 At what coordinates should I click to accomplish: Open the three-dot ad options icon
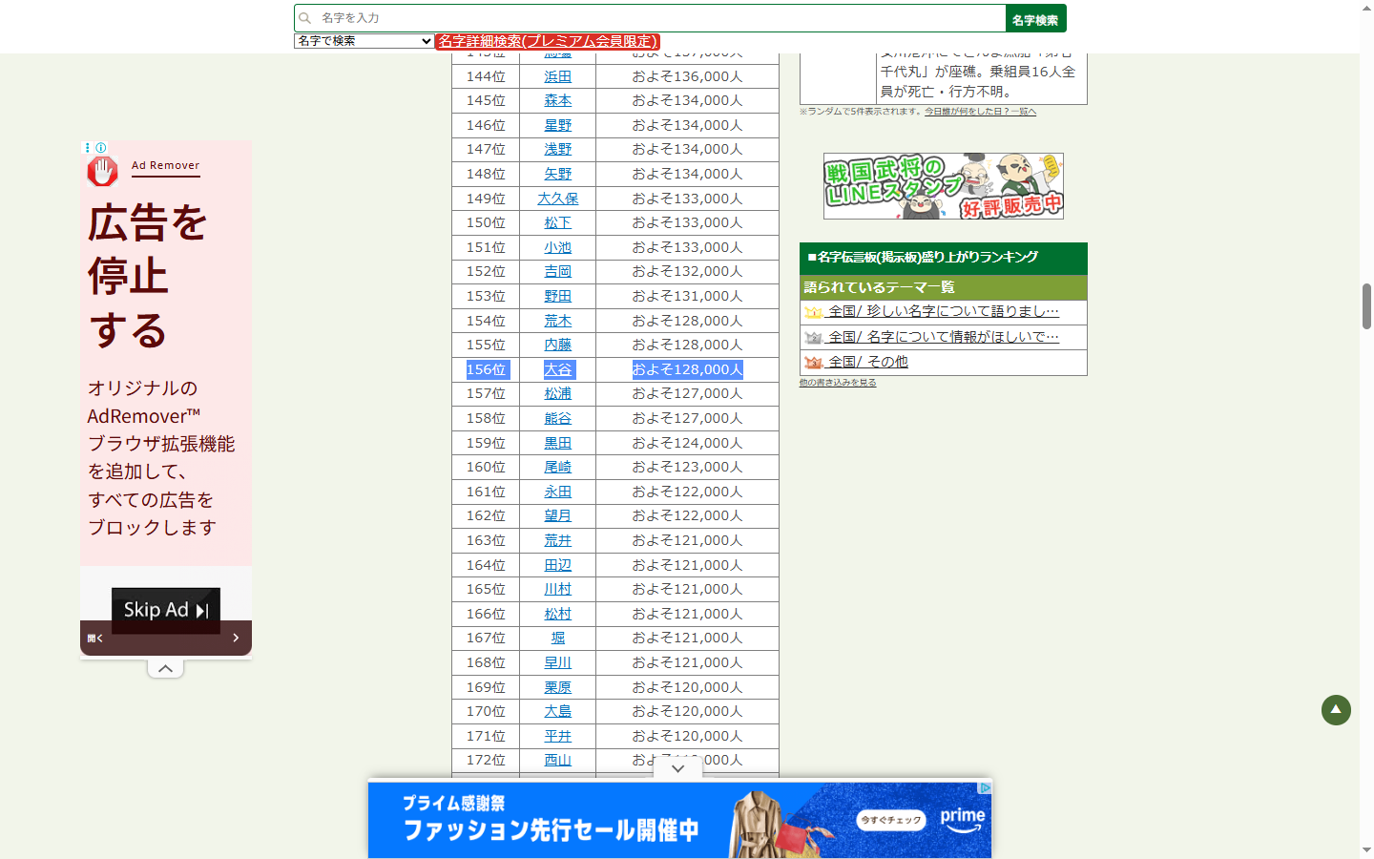point(88,148)
